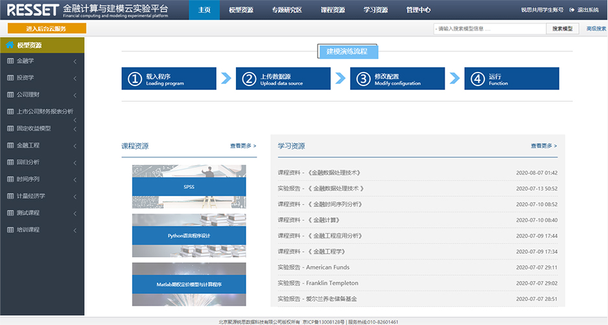Image resolution: width=608 pixels, height=325 pixels.
Task: Expand the 回归分析 chevron arrow
Action: click(x=75, y=162)
